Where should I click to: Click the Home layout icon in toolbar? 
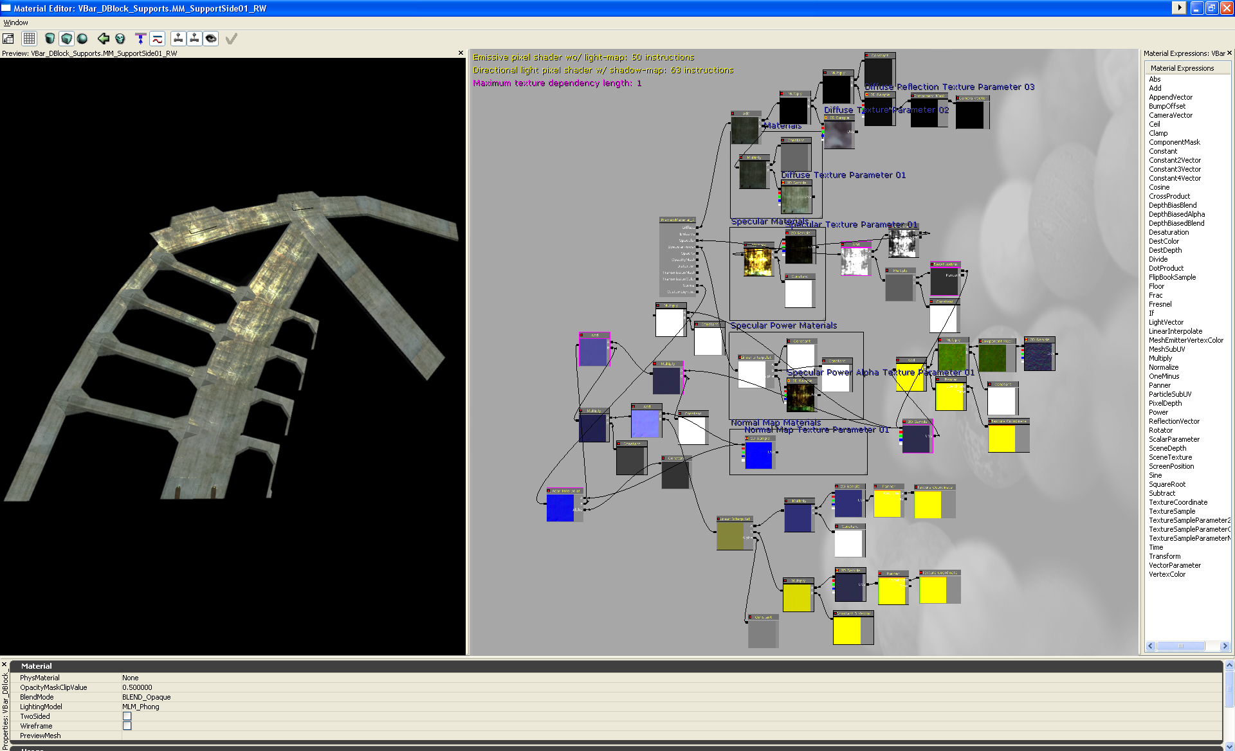[8, 39]
